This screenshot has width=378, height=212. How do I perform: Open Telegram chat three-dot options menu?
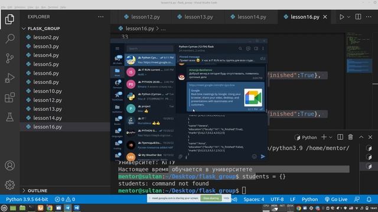[x=263, y=48]
